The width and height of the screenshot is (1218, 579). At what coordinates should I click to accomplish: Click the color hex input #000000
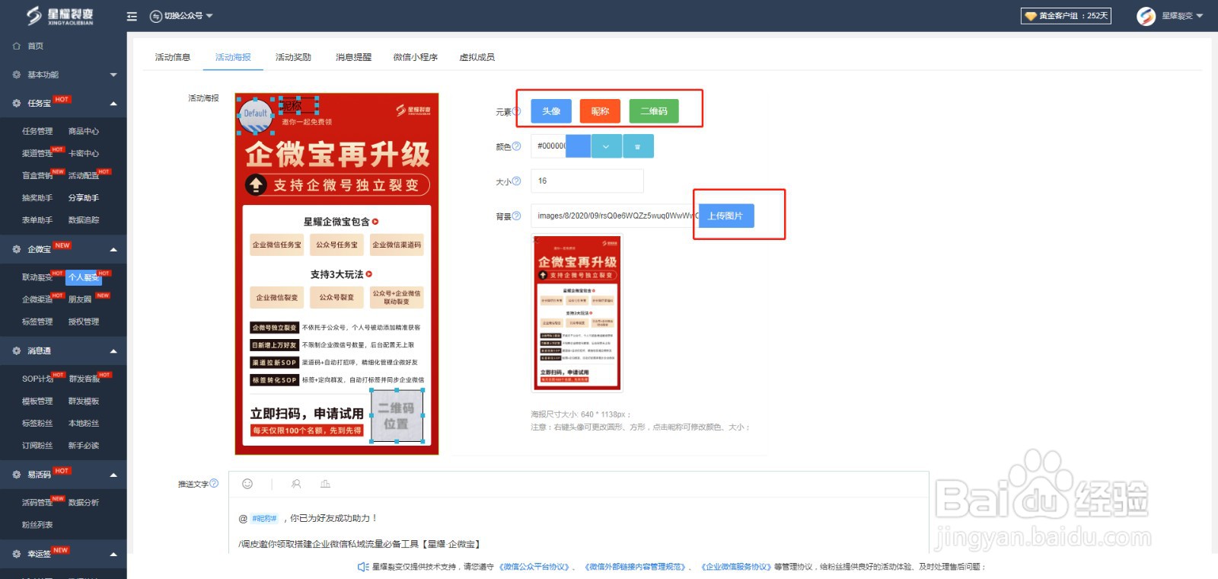[549, 146]
